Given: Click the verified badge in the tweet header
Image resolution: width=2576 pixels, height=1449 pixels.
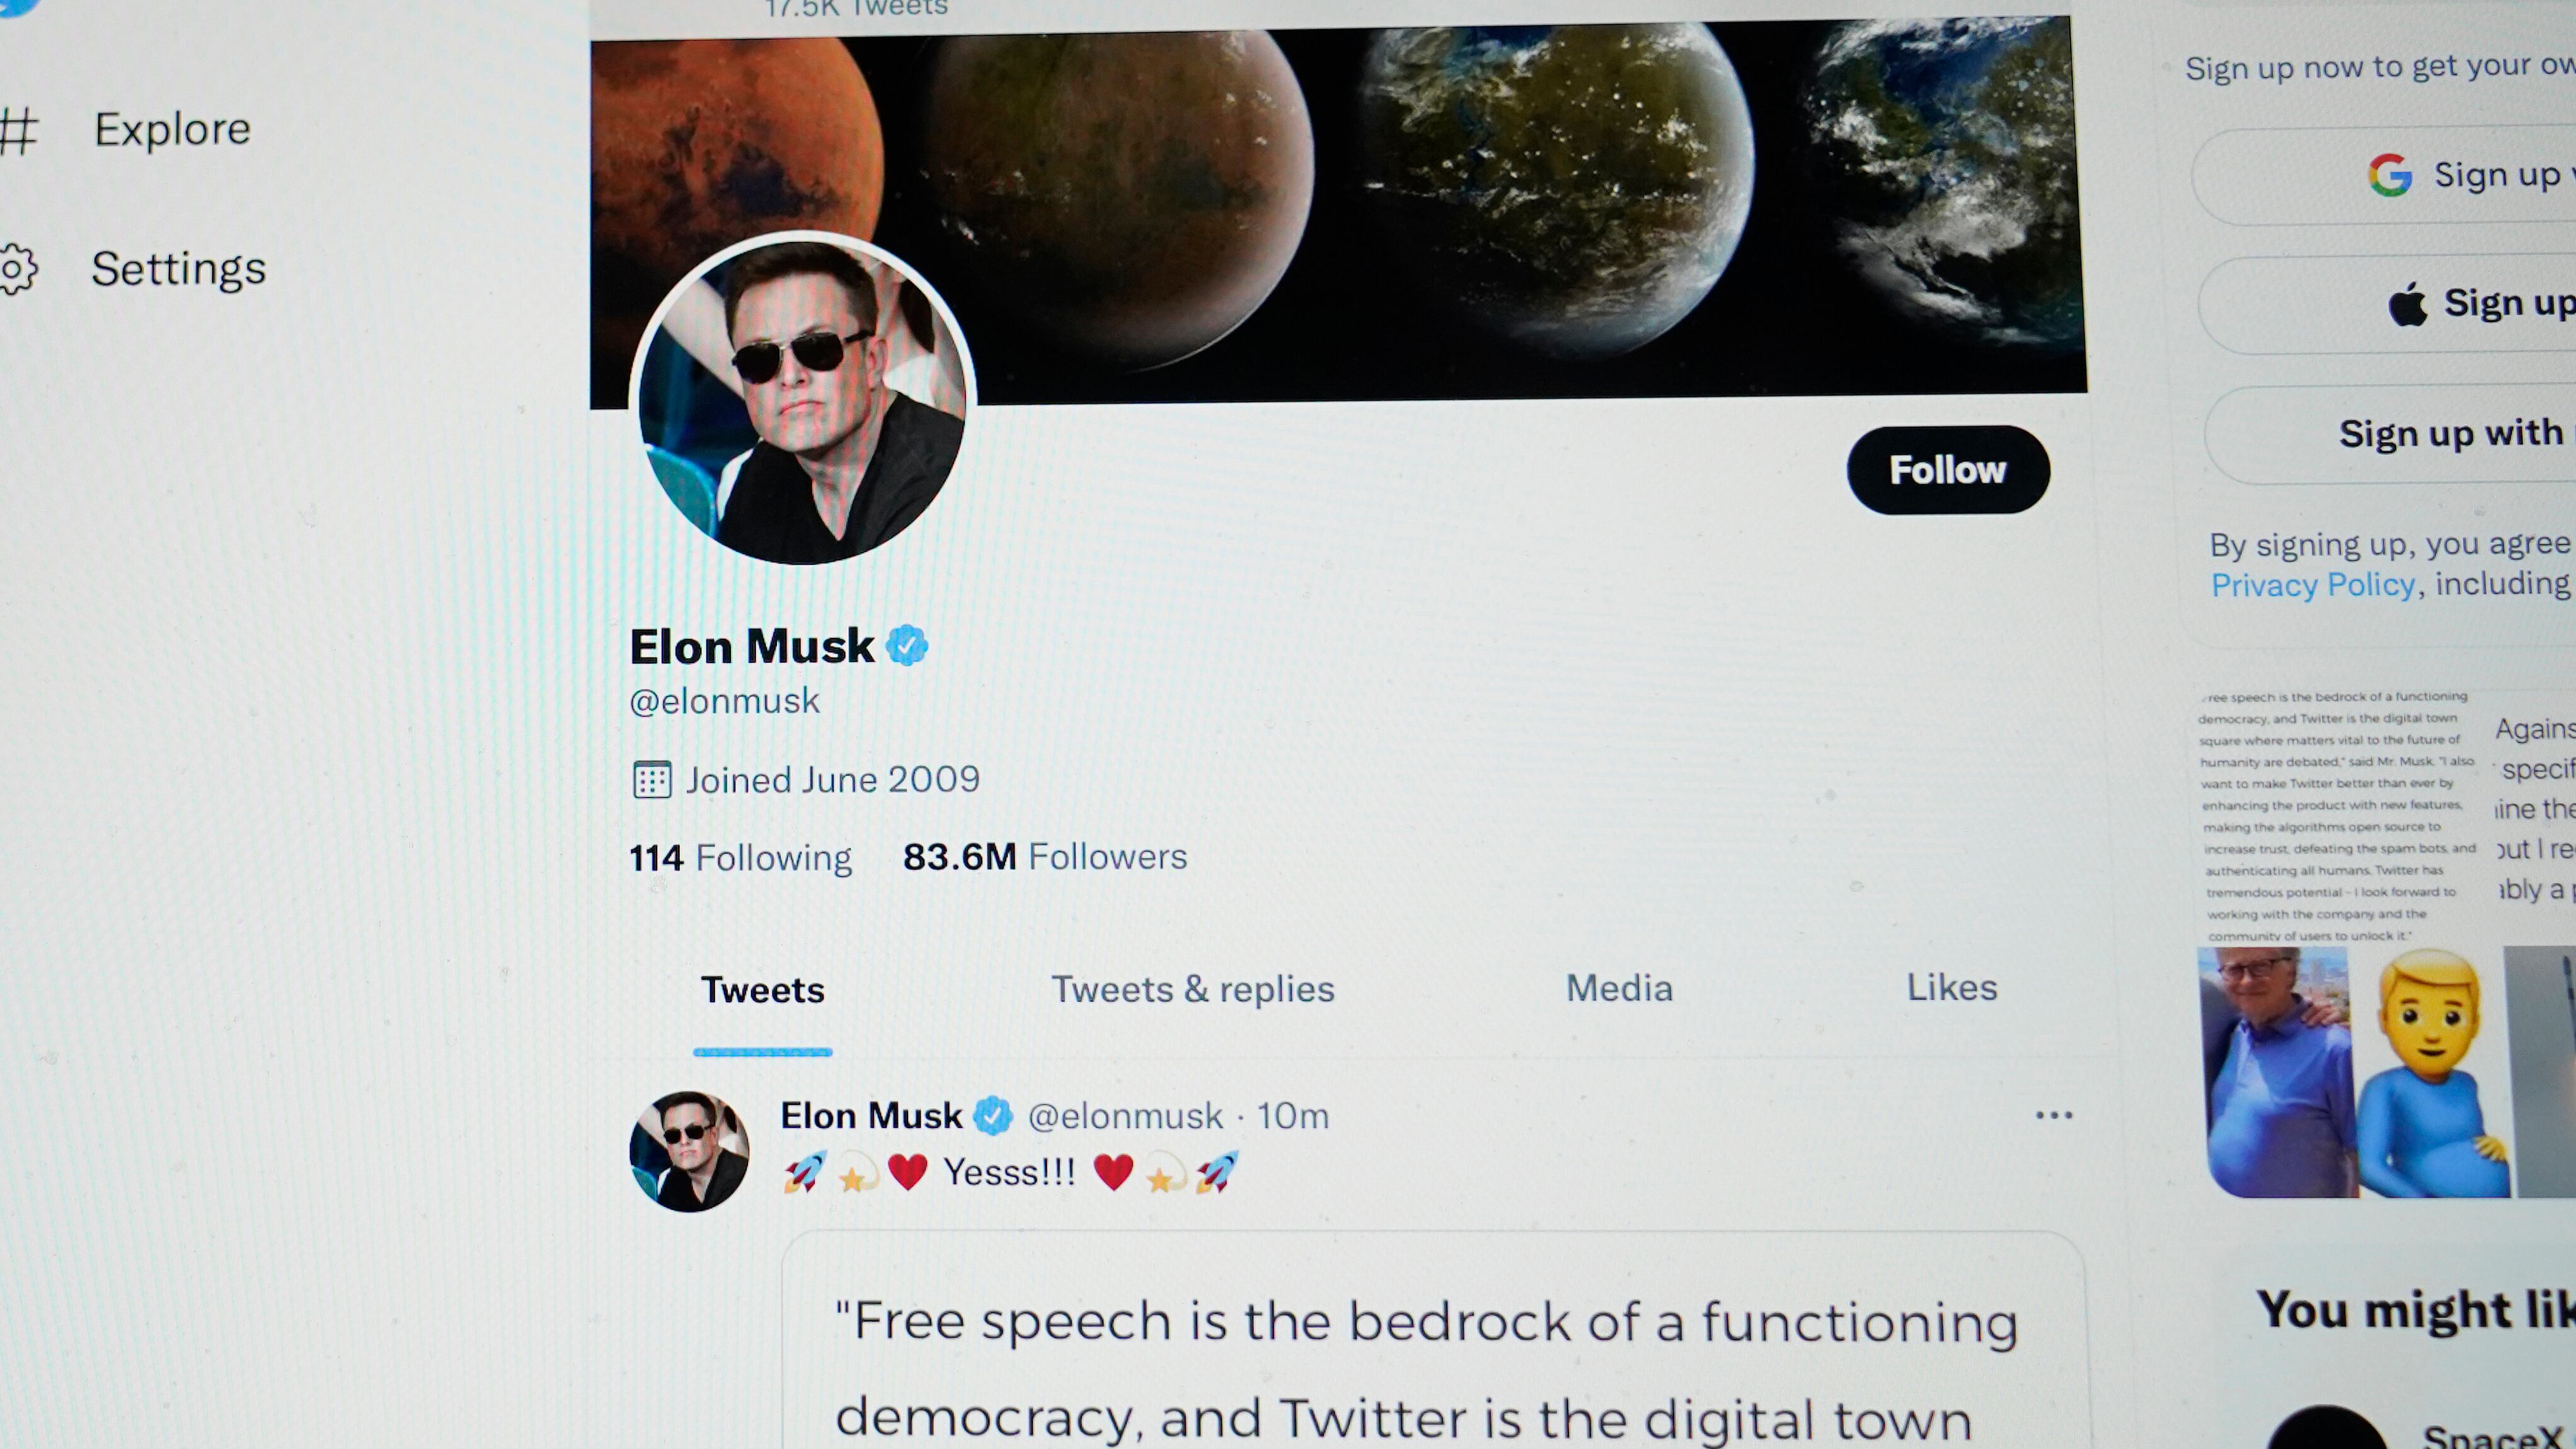Looking at the screenshot, I should [993, 1116].
